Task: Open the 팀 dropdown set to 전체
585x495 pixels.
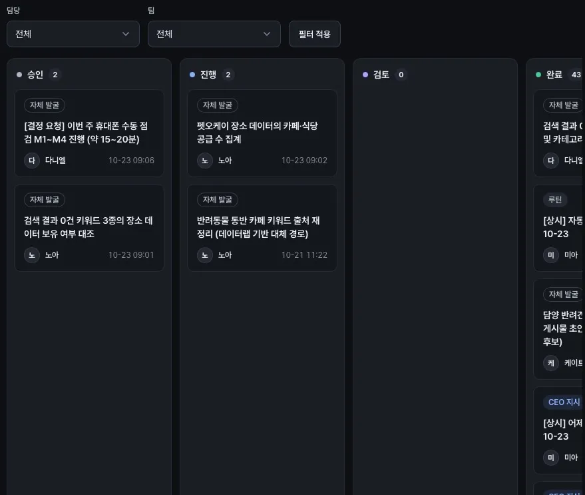Action: [214, 34]
